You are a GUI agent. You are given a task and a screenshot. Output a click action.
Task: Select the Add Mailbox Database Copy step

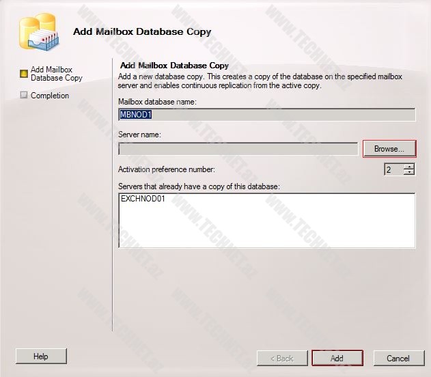pos(56,74)
